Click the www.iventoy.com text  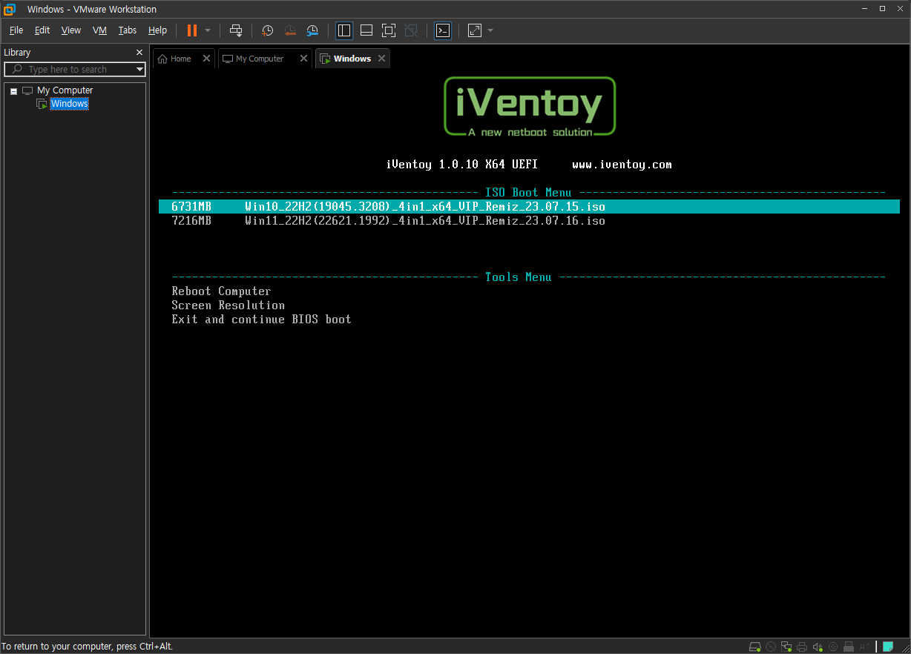(x=622, y=165)
